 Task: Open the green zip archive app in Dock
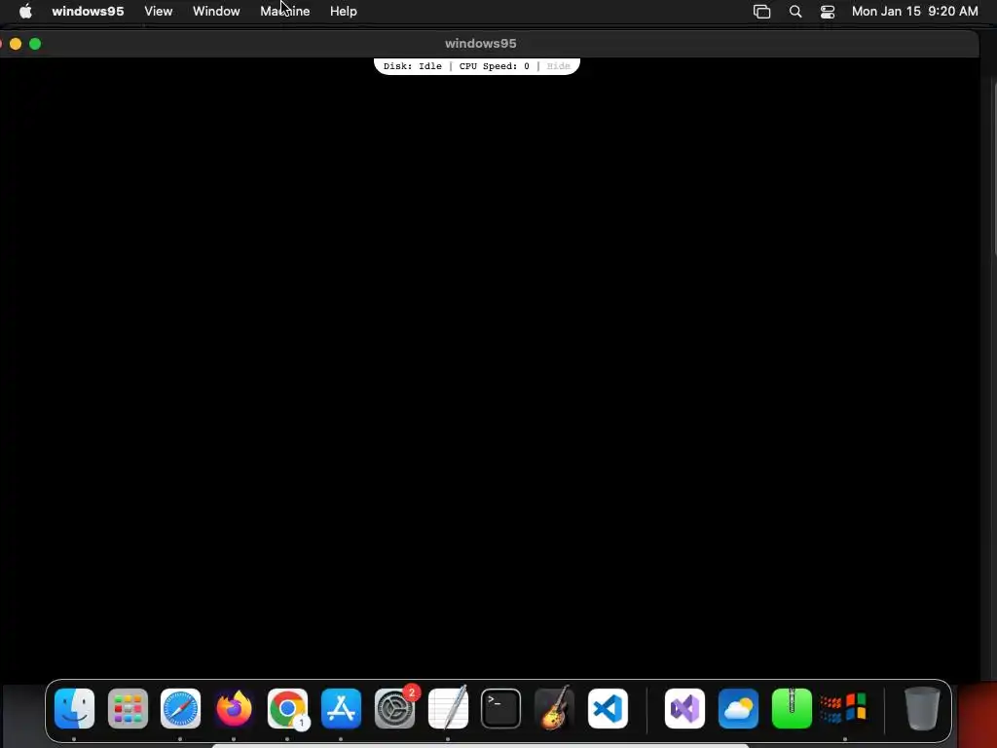point(792,709)
